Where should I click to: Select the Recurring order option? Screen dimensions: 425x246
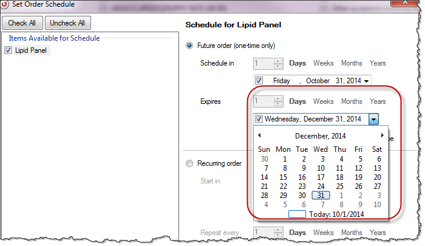[x=190, y=163]
